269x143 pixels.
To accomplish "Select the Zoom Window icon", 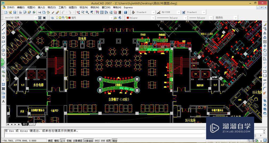I will (87, 12).
